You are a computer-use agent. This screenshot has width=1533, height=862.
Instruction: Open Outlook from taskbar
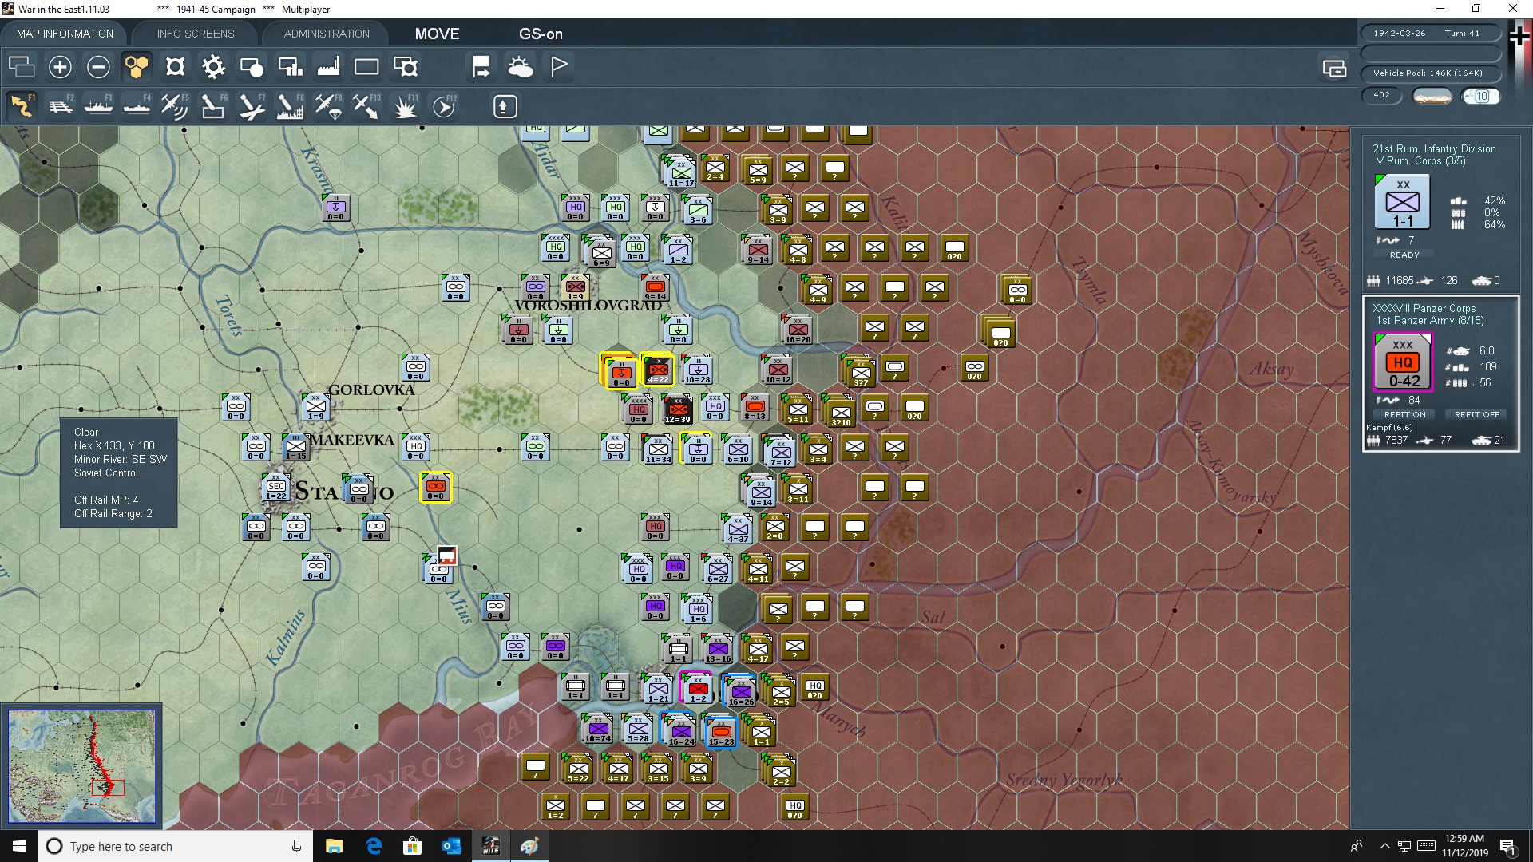pyautogui.click(x=451, y=846)
